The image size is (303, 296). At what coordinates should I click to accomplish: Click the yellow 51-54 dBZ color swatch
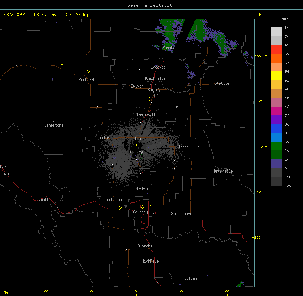pyautogui.click(x=276, y=76)
